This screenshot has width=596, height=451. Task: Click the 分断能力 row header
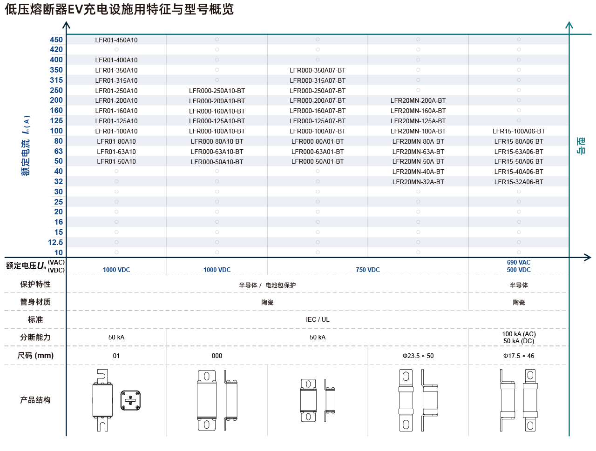[x=35, y=337]
